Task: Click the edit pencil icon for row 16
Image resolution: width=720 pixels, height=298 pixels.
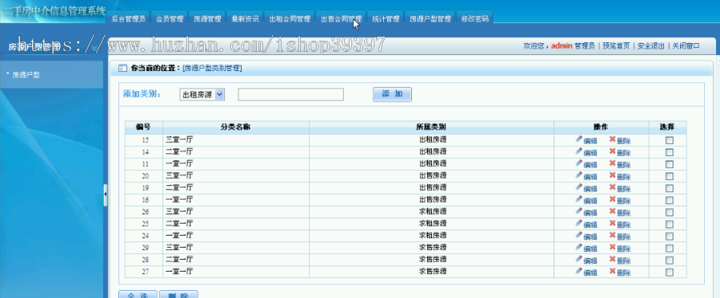Action: [x=579, y=198]
